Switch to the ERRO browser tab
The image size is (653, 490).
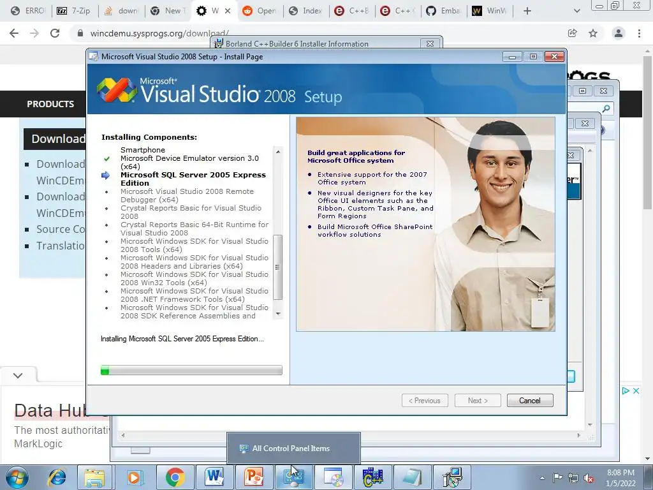point(28,11)
